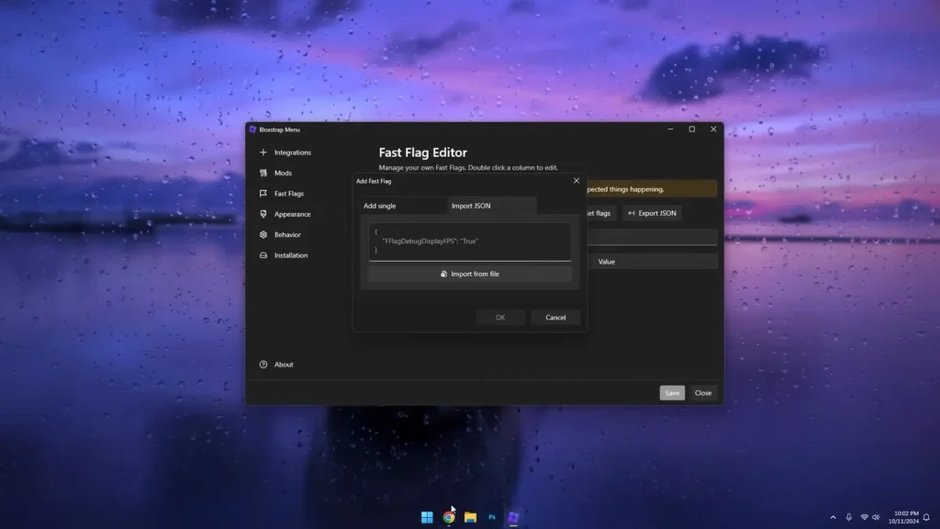The image size is (940, 529).
Task: Open Wi-Fi network tray icon
Action: point(864,517)
